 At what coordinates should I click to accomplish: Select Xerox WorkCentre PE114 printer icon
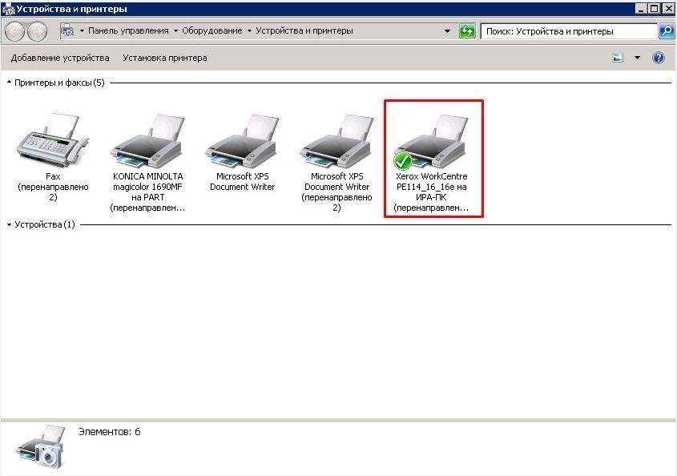(431, 142)
